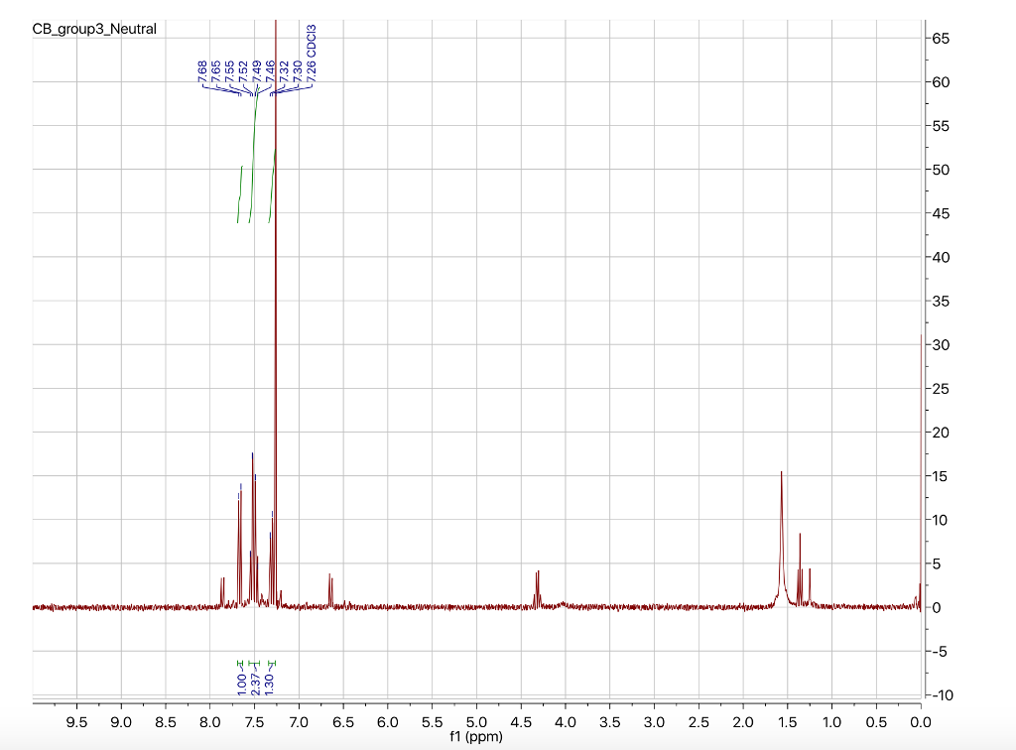Screen dimensions: 1016x750
Task: Click the f1 (ppm) axis label
Action: pos(478,734)
